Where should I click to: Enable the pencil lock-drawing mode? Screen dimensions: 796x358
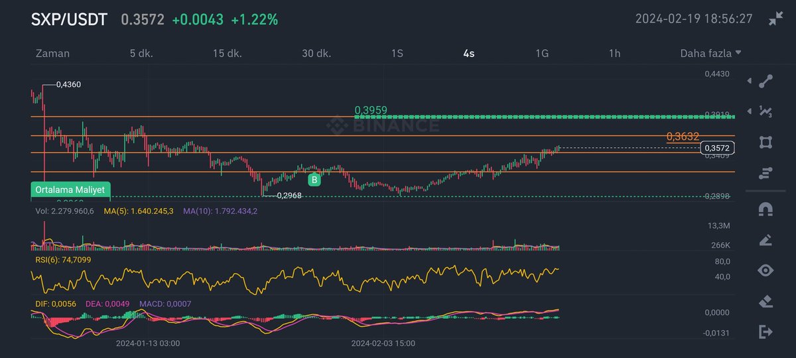tap(766, 239)
